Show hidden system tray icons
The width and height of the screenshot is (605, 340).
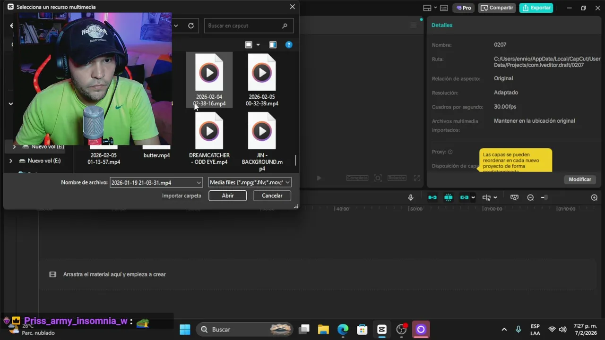(504, 330)
